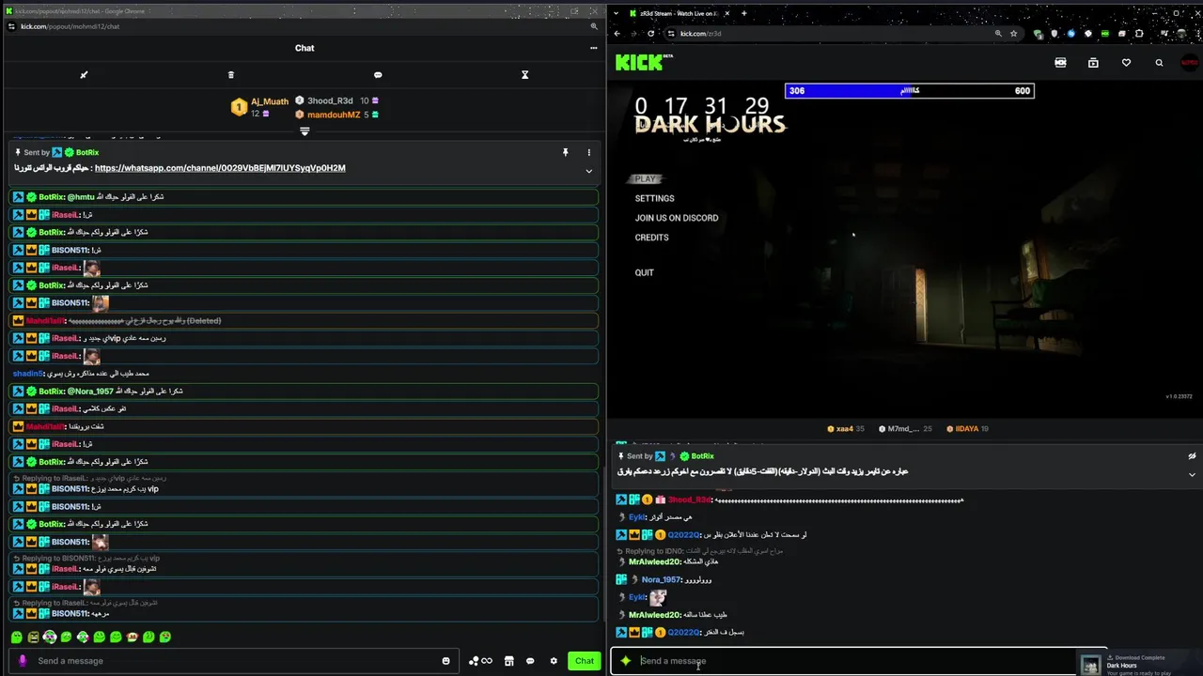Screen dimensions: 1203x676
Task: Expand the pinned WhatsApp message chevron
Action: click(x=589, y=171)
